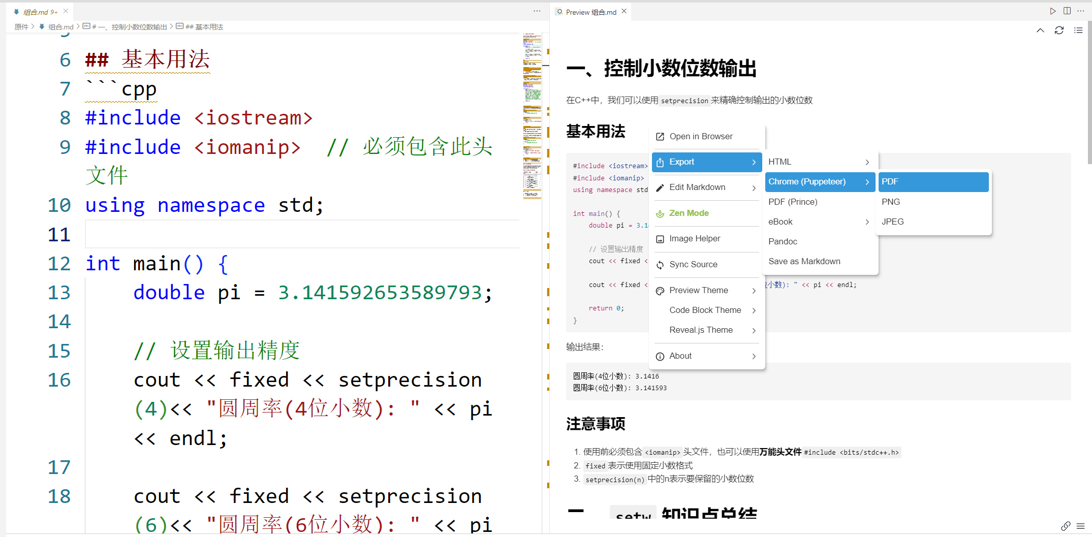The image size is (1092, 537).
Task: Expand the Reveal.js Theme submenu
Action: tap(754, 330)
